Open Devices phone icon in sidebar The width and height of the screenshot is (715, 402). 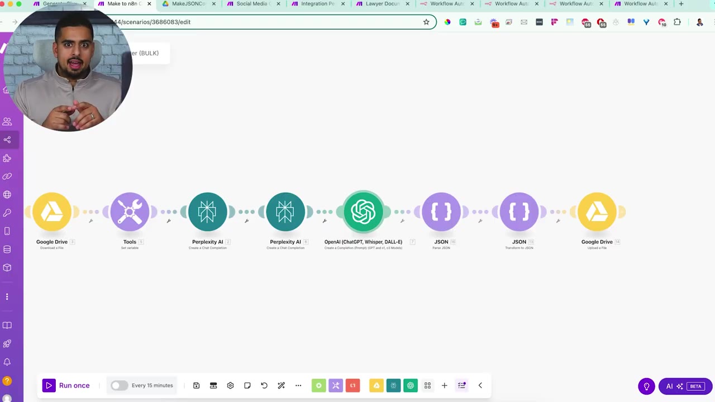click(7, 231)
